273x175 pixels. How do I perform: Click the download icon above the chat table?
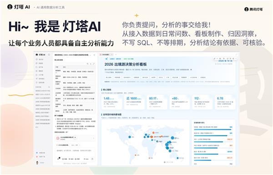coord(91,64)
